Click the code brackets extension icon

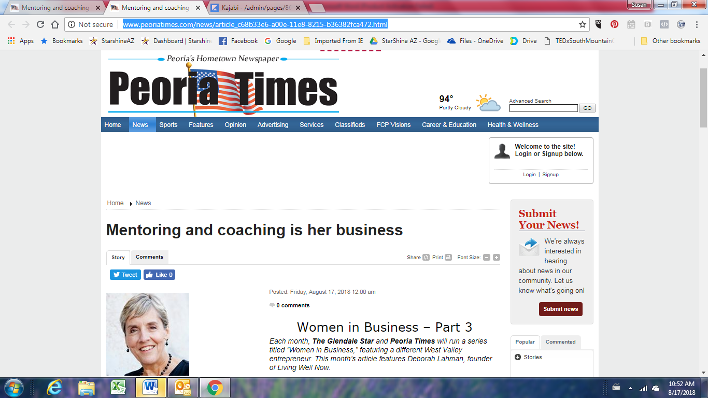click(664, 24)
